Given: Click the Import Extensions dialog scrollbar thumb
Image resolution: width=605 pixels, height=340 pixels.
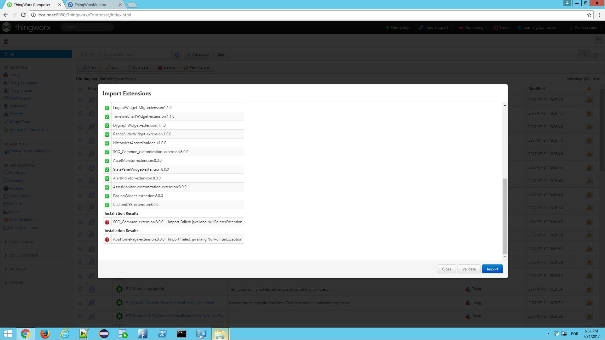Looking at the screenshot, I should [505, 216].
